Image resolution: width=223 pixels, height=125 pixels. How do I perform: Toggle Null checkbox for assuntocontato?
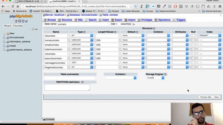pyautogui.click(x=193, y=58)
